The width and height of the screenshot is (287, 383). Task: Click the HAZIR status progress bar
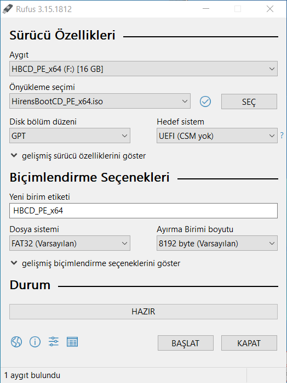[x=143, y=312]
